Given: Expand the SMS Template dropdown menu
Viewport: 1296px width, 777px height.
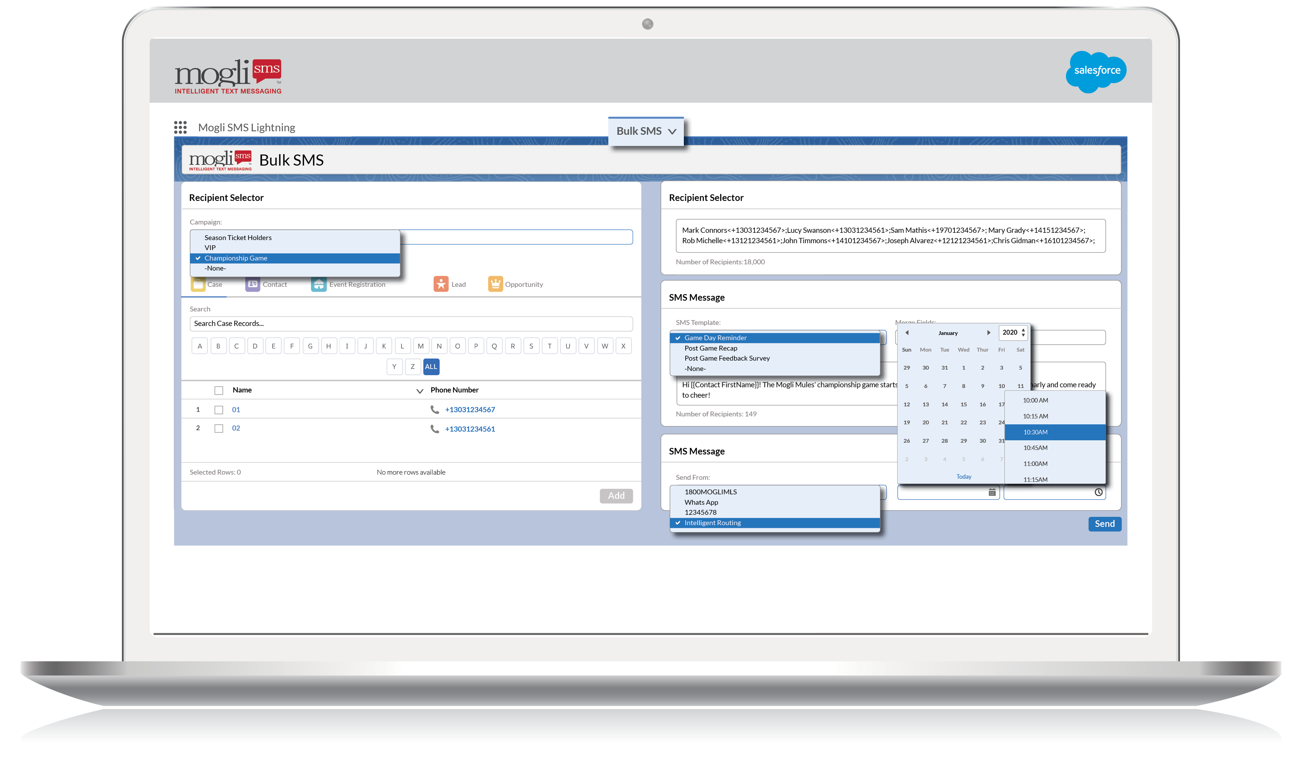Looking at the screenshot, I should pos(777,336).
